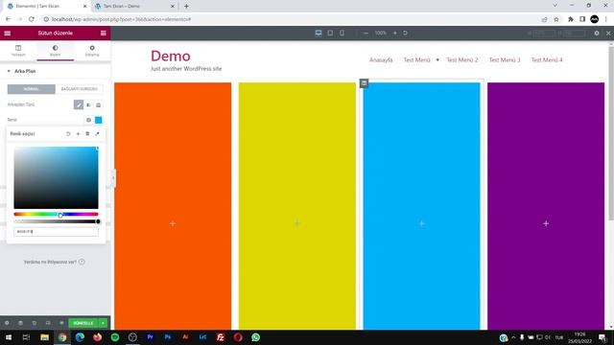Add widget to yellow column plus
This screenshot has width=614, height=345.
[x=297, y=223]
